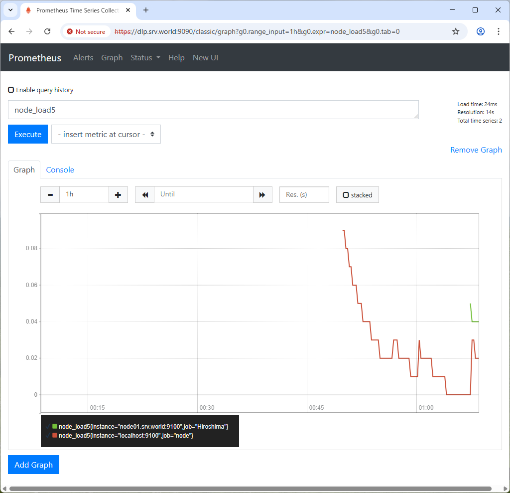This screenshot has width=510, height=493.
Task: Bookmark this page with the star icon
Action: 455,31
